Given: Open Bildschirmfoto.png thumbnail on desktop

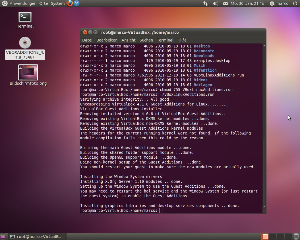Looking at the screenshot, I should pos(28,72).
